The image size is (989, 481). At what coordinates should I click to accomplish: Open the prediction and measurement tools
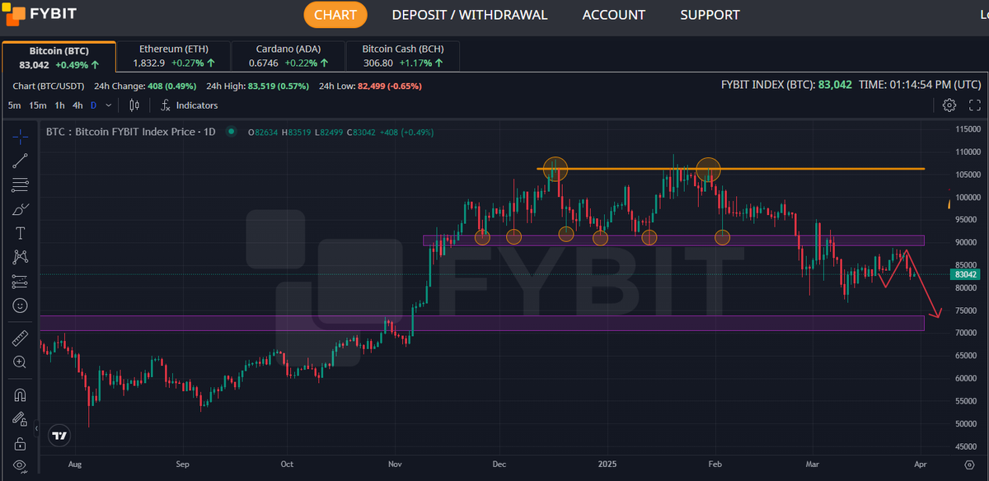pyautogui.click(x=21, y=282)
